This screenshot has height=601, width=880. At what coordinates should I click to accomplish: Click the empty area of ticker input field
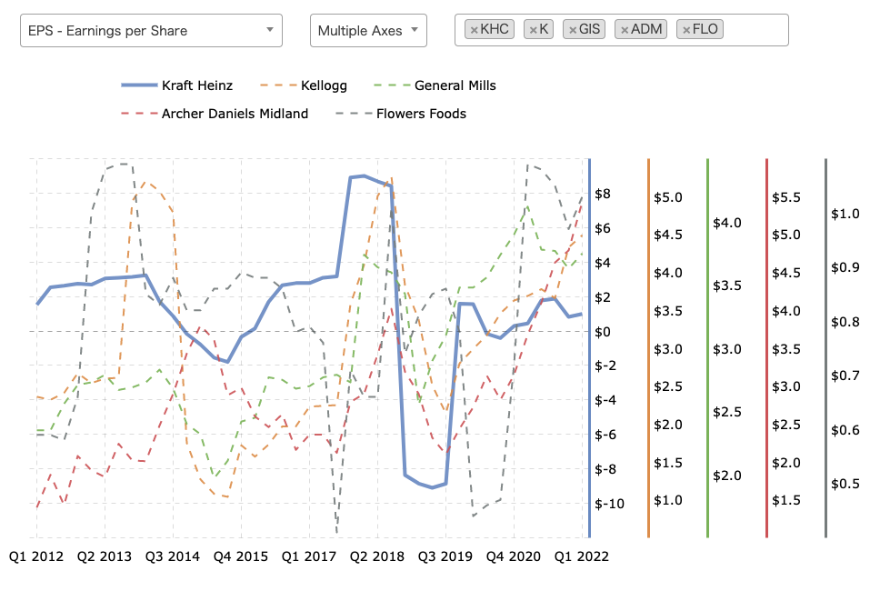pos(755,30)
